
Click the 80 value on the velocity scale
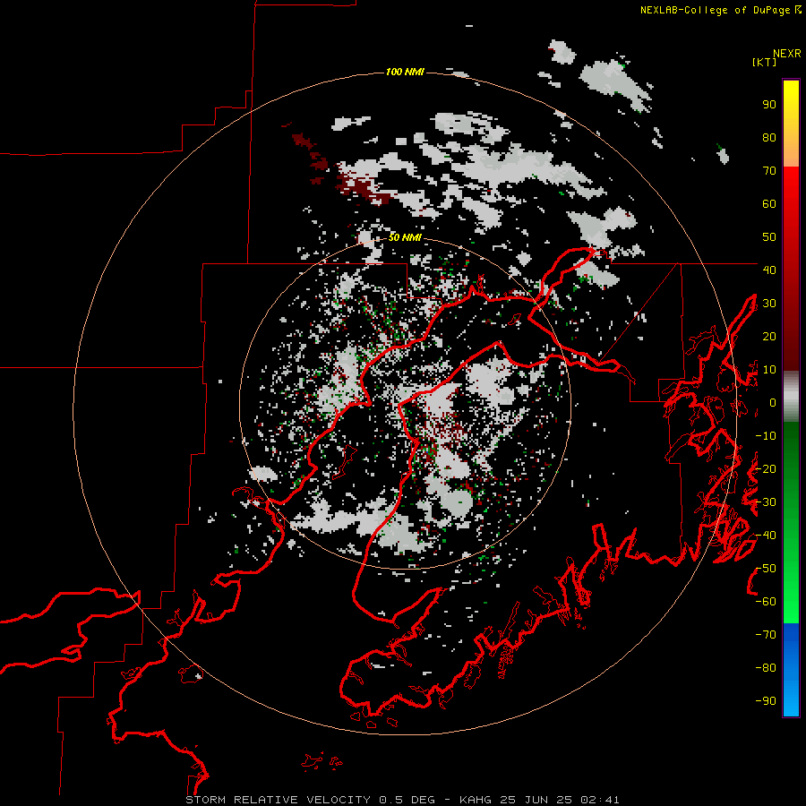(x=769, y=138)
